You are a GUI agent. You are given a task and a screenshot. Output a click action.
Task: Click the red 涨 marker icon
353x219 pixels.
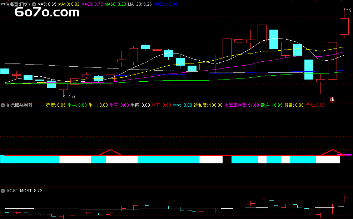point(332,100)
